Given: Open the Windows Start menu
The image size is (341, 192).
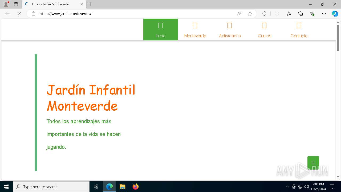Looking at the screenshot, I should tap(6, 187).
